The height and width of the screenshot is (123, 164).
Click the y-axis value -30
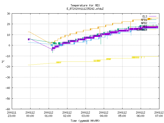pos(8,77)
